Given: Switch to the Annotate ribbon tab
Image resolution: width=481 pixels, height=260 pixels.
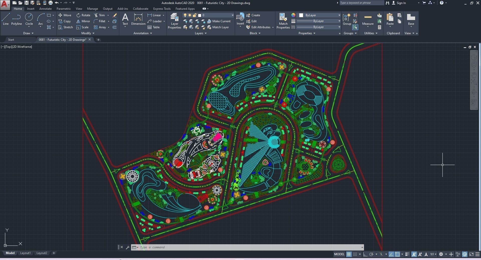Looking at the screenshot, I should pos(45,9).
